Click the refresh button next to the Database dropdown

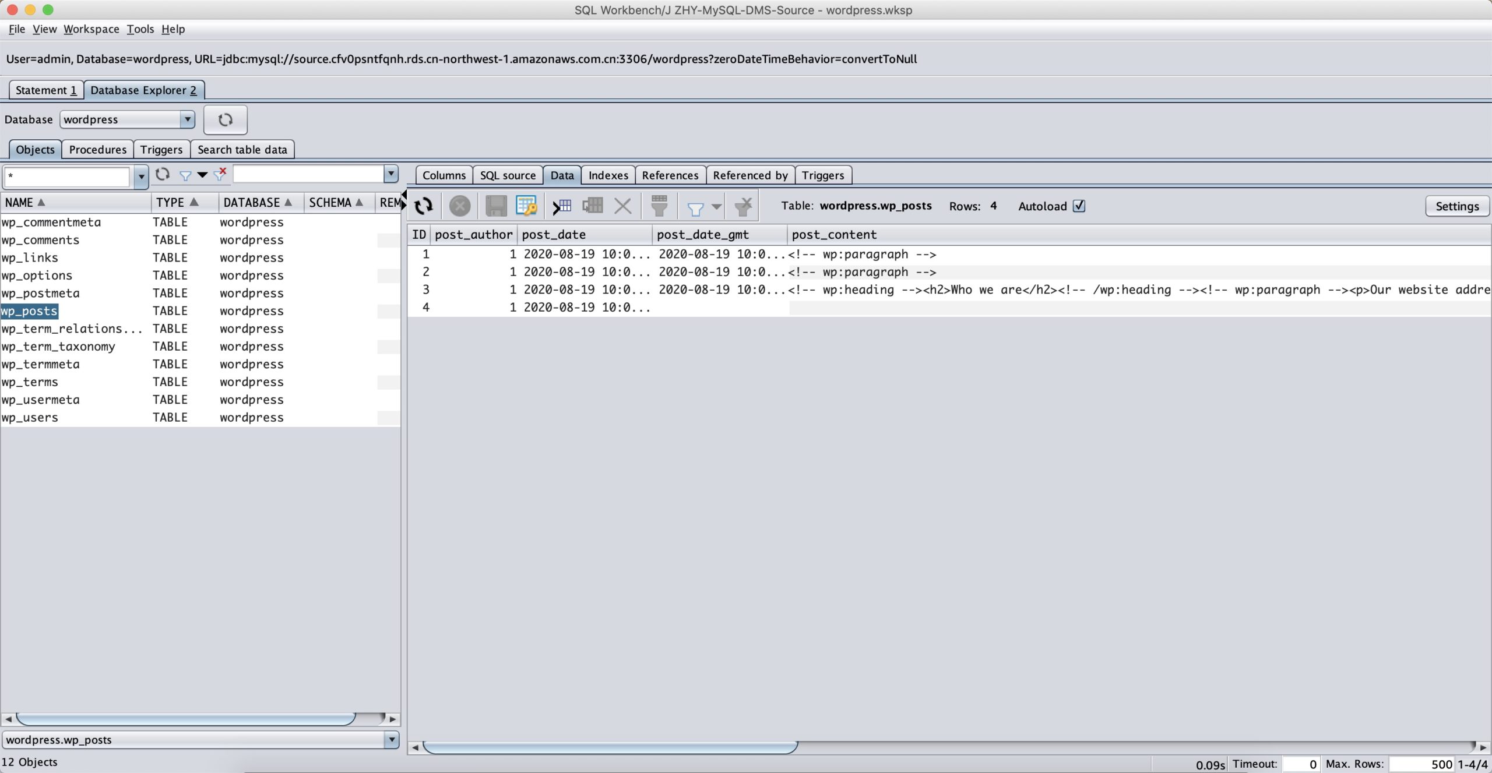tap(226, 119)
